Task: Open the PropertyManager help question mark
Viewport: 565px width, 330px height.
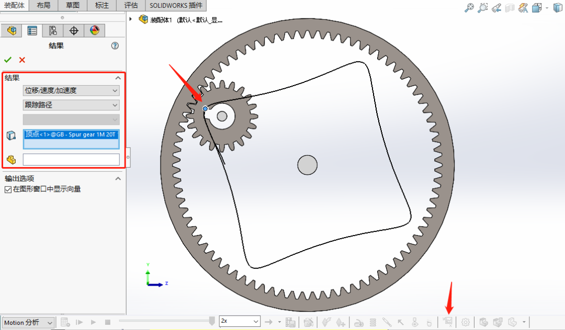Action: click(114, 45)
